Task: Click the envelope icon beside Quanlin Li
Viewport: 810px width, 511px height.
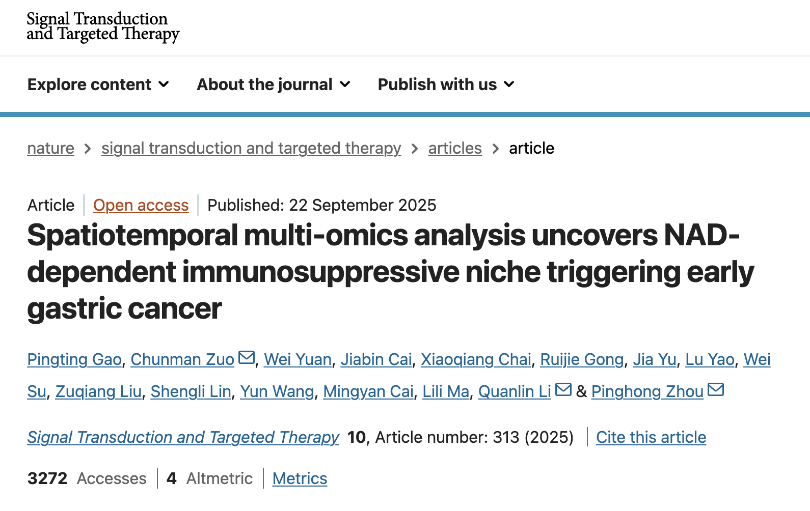Action: pos(563,390)
